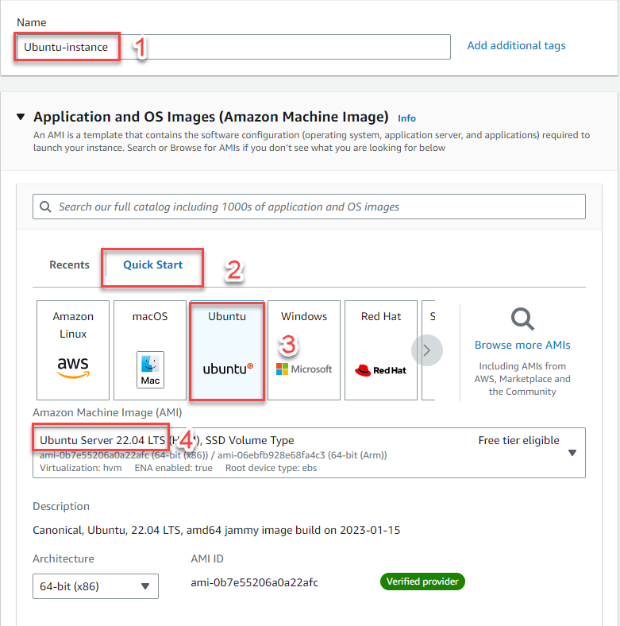This screenshot has height=626, width=620.
Task: Select the Red Hat AMI tile
Action: pos(381,350)
